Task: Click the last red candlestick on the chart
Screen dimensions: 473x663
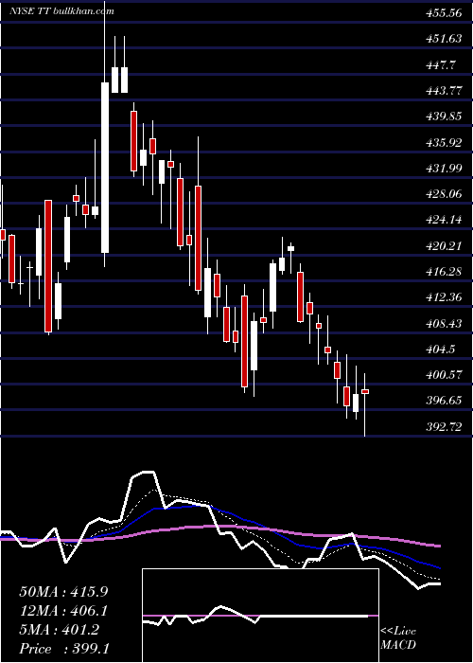Action: coord(365,391)
